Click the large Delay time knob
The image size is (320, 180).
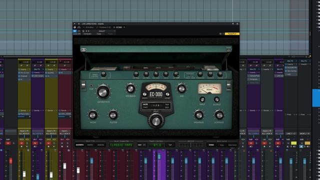[x=156, y=120]
